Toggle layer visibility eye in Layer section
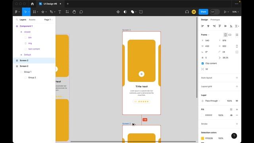The width and height of the screenshot is (254, 143). click(237, 101)
